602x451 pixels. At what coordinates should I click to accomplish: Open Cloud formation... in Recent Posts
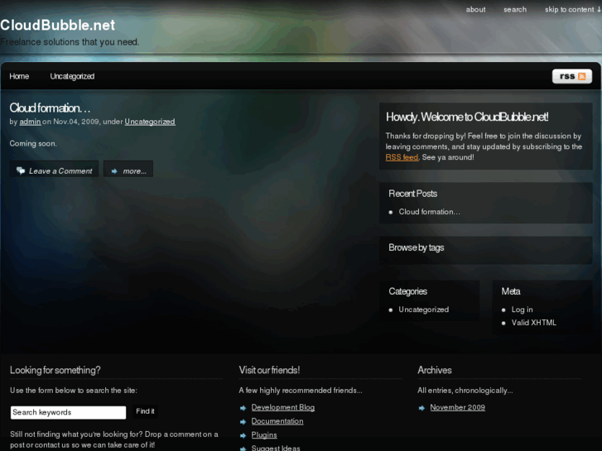[x=429, y=212]
